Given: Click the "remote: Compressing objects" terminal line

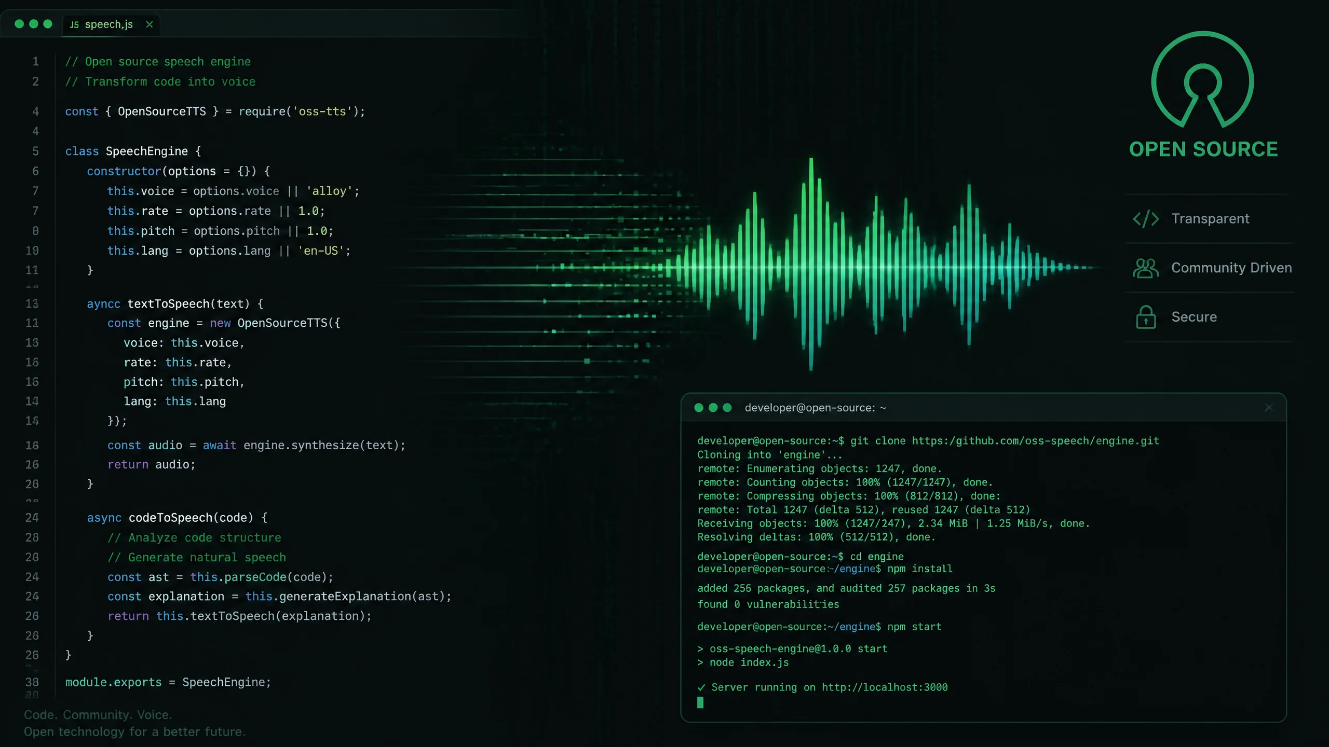Looking at the screenshot, I should tap(849, 496).
